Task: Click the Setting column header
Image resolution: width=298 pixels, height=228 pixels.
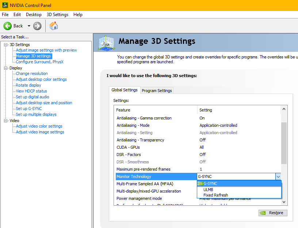Action: (239, 110)
